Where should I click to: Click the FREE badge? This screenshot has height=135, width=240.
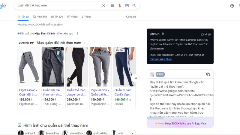[x=160, y=74]
